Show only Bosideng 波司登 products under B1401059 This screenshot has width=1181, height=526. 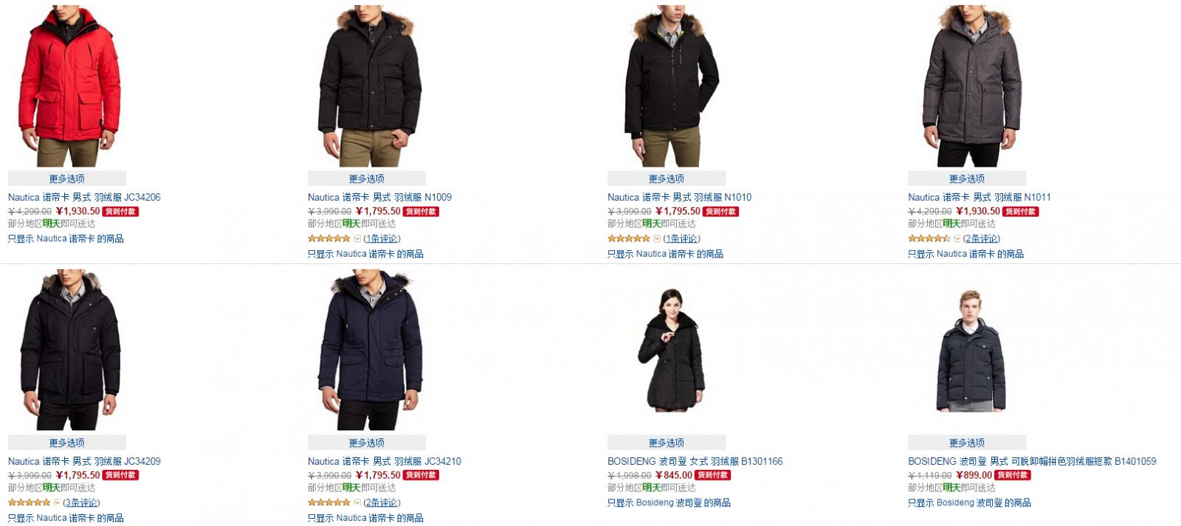click(969, 502)
